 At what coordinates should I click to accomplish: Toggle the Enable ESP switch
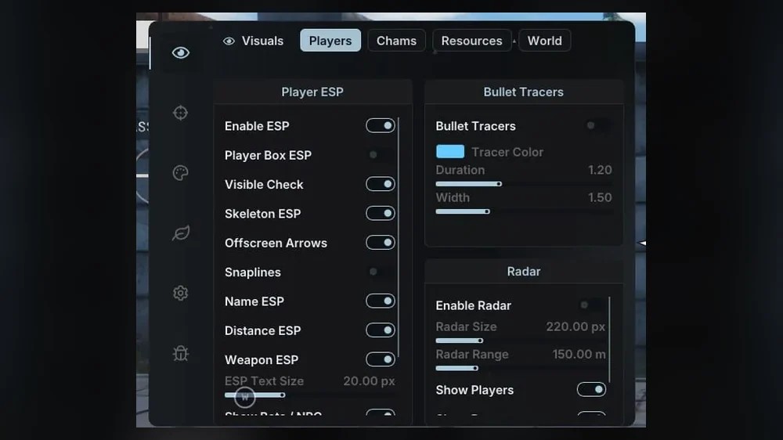click(381, 126)
